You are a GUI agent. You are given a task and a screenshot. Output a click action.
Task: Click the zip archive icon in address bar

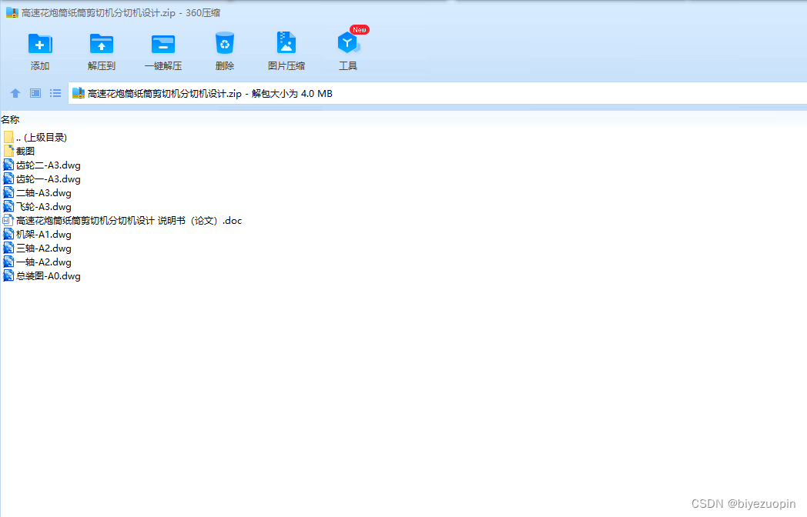click(79, 93)
